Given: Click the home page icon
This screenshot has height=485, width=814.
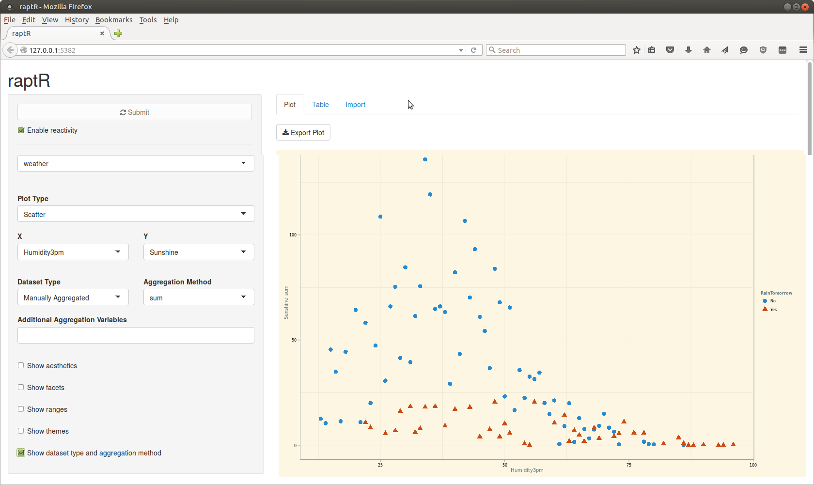Looking at the screenshot, I should [707, 50].
